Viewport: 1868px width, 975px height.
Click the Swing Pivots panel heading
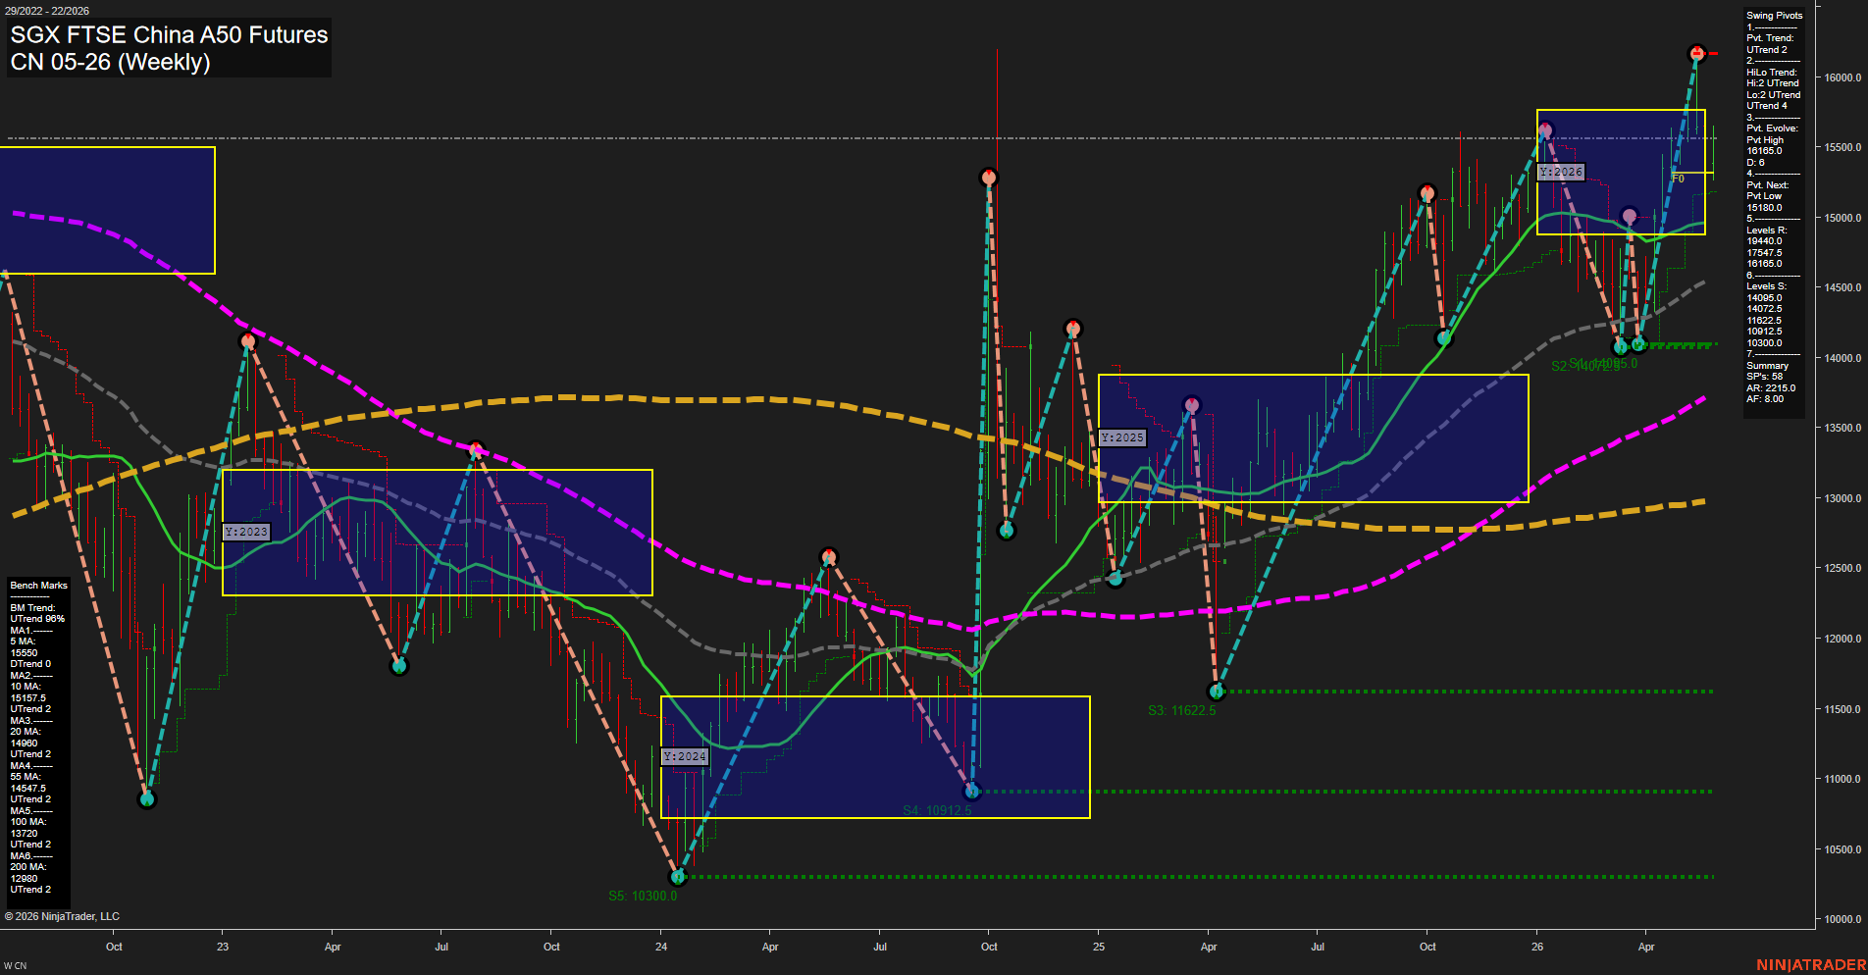click(1774, 16)
